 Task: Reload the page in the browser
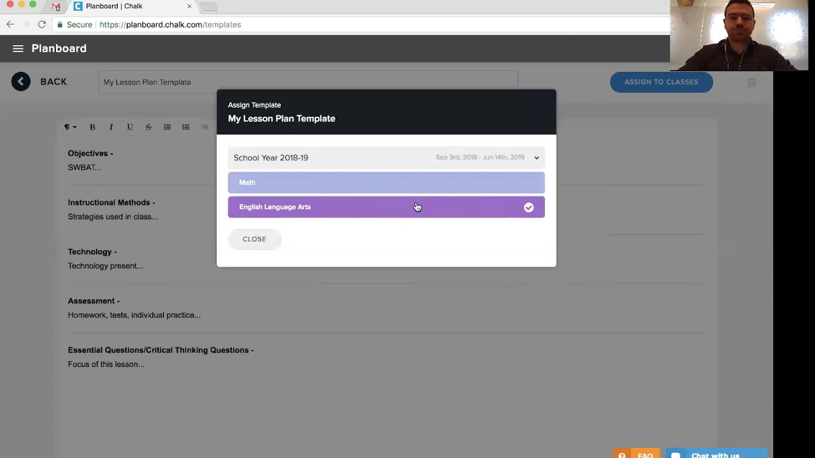click(42, 24)
